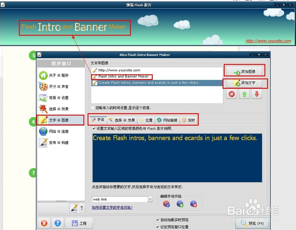
Task: Switch to the 位置 tab
Action: 146,120
